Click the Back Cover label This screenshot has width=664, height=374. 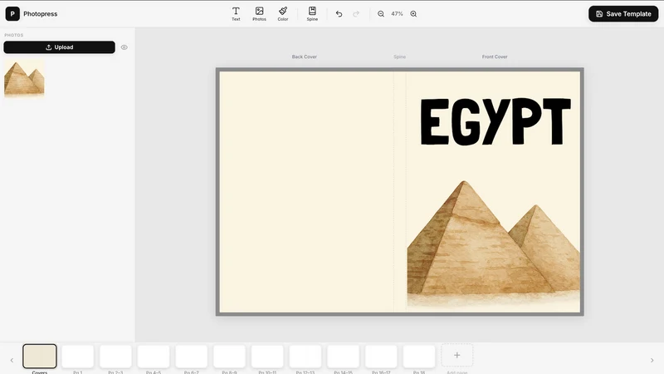[304, 57]
